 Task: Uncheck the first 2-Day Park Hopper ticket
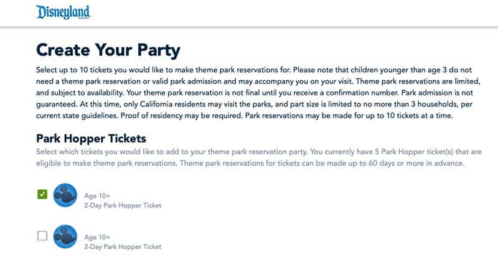click(42, 194)
